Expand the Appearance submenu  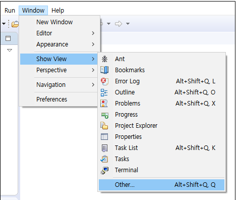[x=59, y=44]
